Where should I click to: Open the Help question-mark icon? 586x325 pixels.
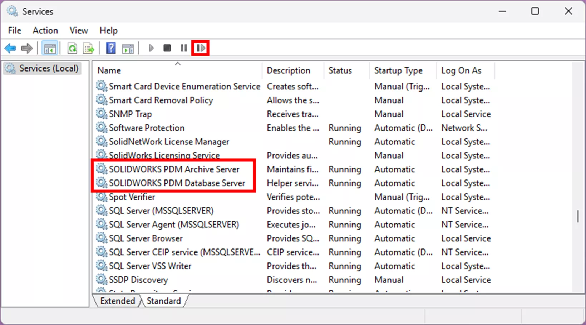(x=111, y=48)
